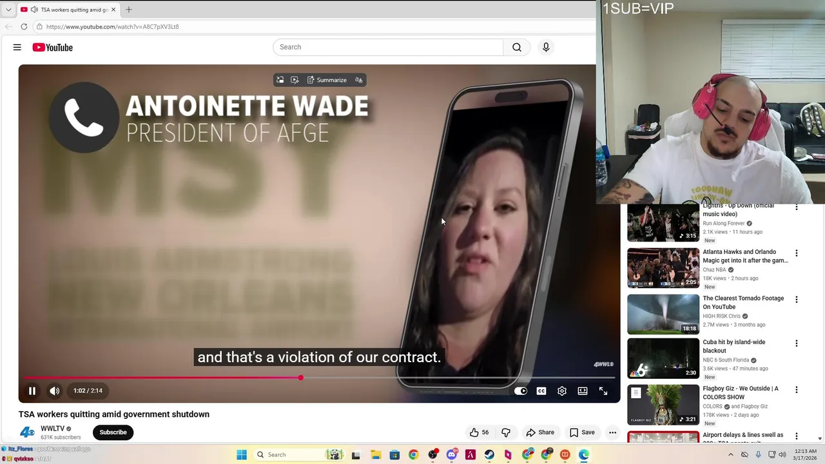Viewport: 825px width, 464px height.
Task: Open Discord from the taskbar
Action: pyautogui.click(x=452, y=455)
